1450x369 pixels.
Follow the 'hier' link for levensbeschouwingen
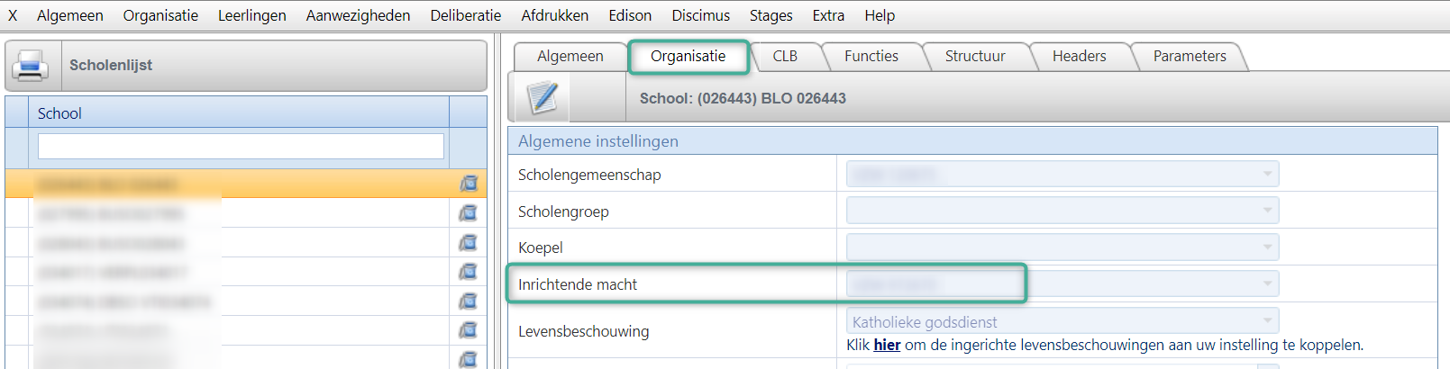pos(887,345)
